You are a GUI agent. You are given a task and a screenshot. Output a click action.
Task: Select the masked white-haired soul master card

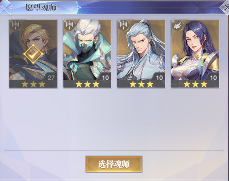[x=87, y=54]
